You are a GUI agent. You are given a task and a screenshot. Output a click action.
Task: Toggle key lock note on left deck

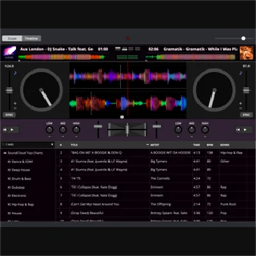15,73
